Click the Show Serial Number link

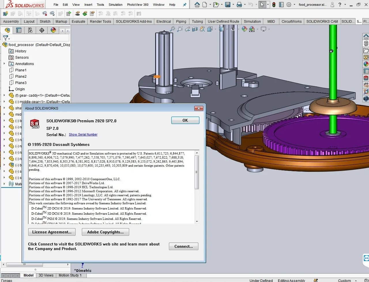(83, 134)
